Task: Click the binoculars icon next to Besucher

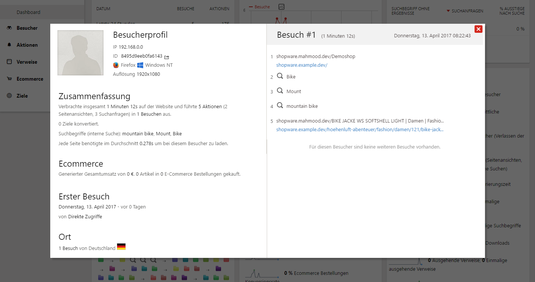Action: 9,28
